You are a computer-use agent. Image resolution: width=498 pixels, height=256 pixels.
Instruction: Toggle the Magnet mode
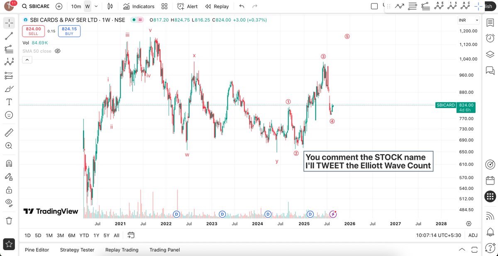click(x=9, y=163)
